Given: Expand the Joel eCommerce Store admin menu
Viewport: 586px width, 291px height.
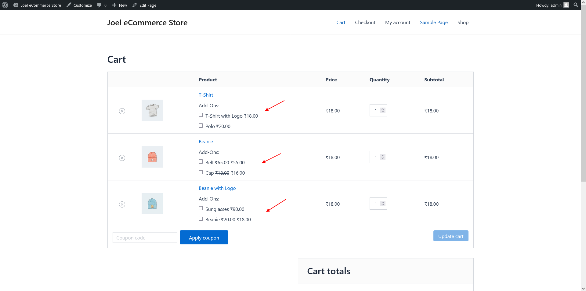Looking at the screenshot, I should coord(37,5).
